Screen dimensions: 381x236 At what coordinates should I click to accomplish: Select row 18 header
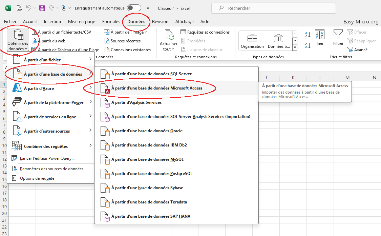coord(4,200)
